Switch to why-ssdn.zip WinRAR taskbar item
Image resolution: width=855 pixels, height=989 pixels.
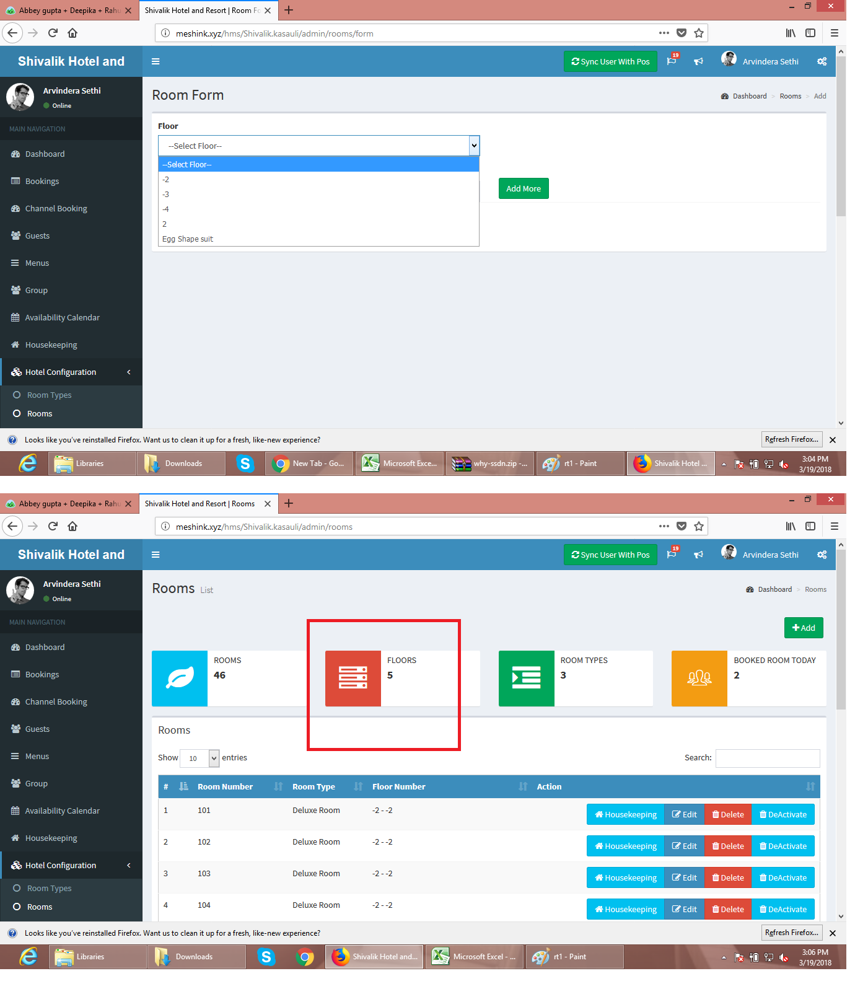coord(490,464)
